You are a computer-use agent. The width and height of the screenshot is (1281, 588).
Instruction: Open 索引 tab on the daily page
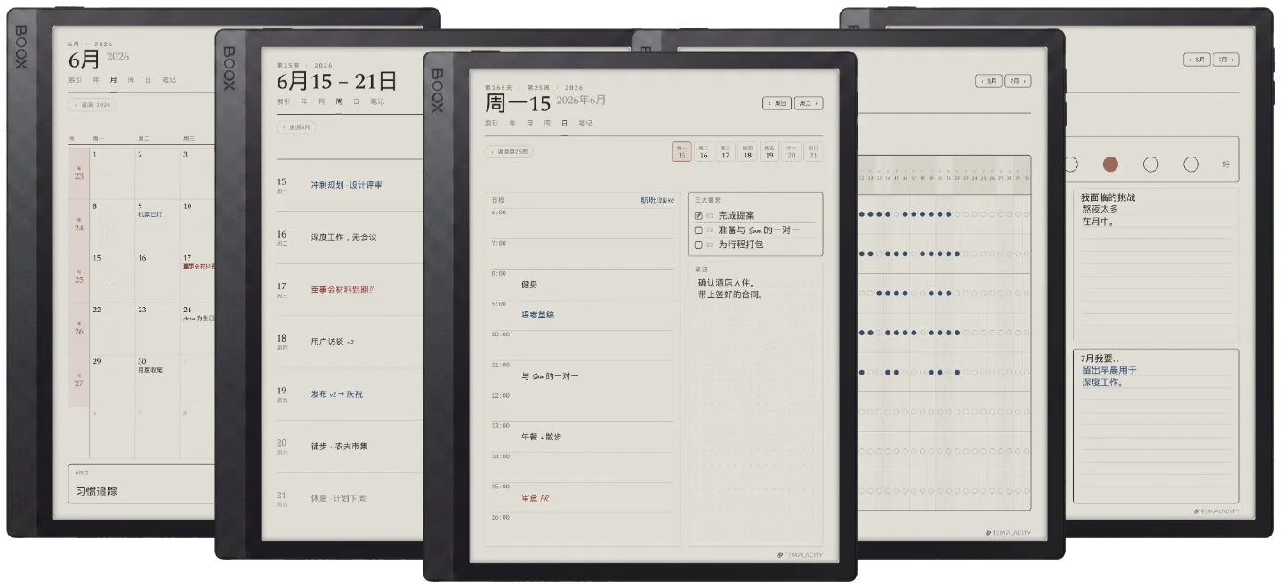click(x=491, y=123)
